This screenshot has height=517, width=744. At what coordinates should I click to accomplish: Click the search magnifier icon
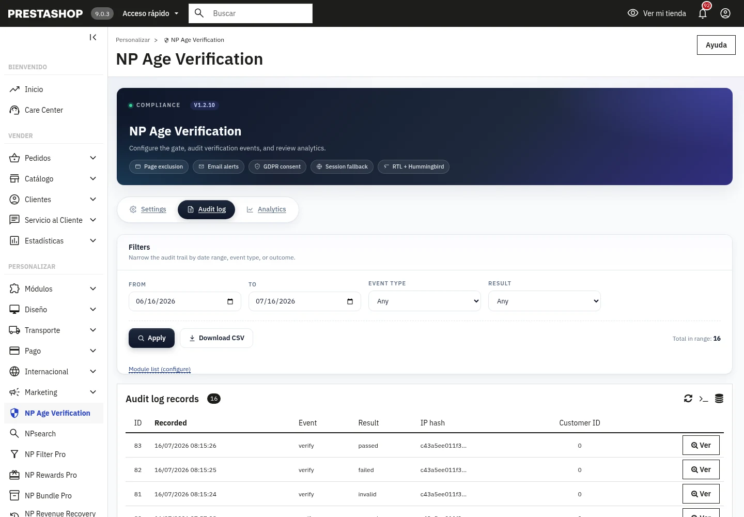[199, 13]
